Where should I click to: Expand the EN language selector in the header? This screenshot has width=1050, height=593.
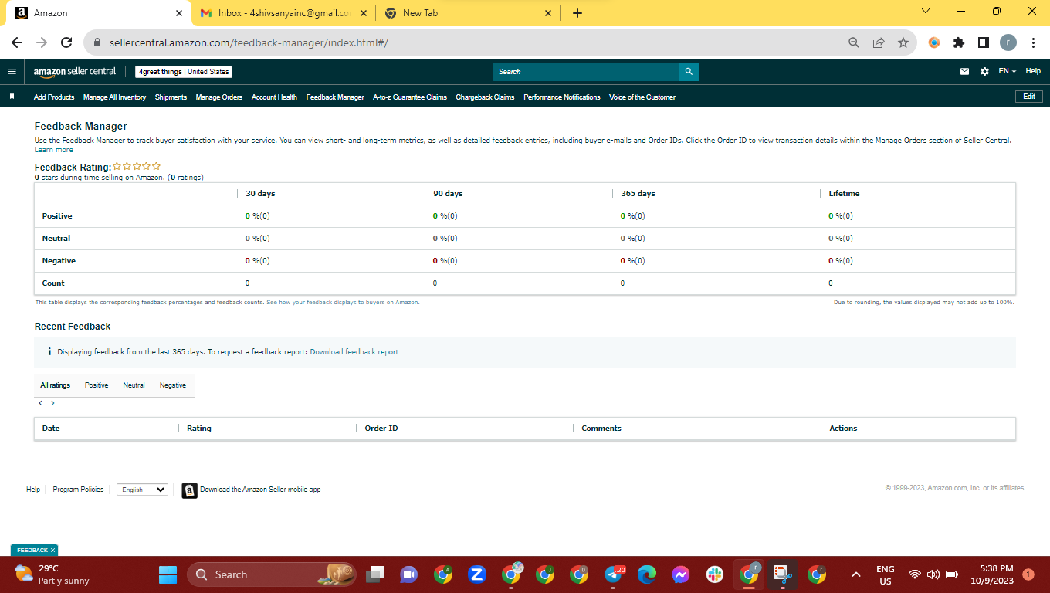[1007, 72]
